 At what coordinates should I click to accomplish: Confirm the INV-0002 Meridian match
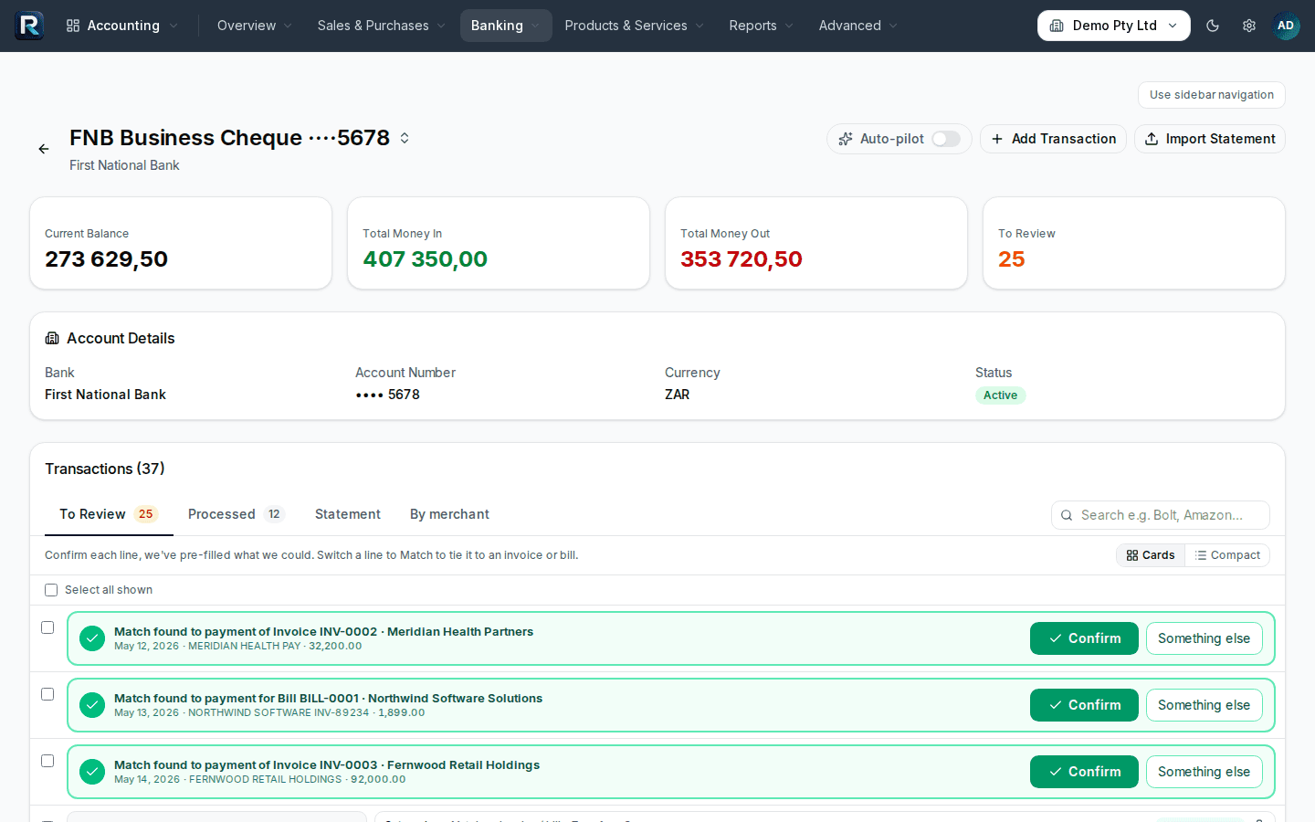(1084, 638)
